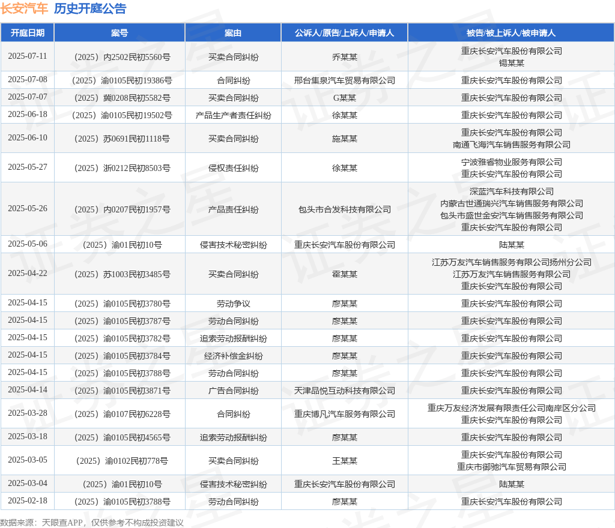Select the cause 产品责任纠纷
The height and width of the screenshot is (528, 615).
[x=233, y=209]
